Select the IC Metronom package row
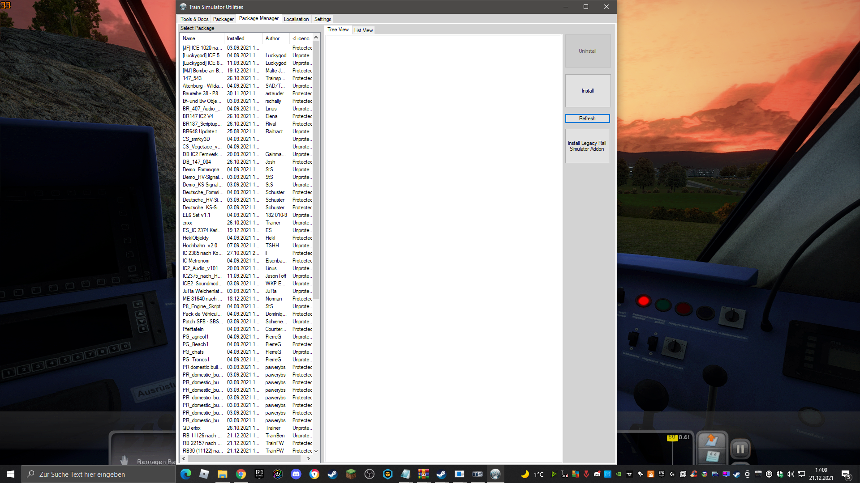Screen dimensions: 860x483 (x=196, y=261)
